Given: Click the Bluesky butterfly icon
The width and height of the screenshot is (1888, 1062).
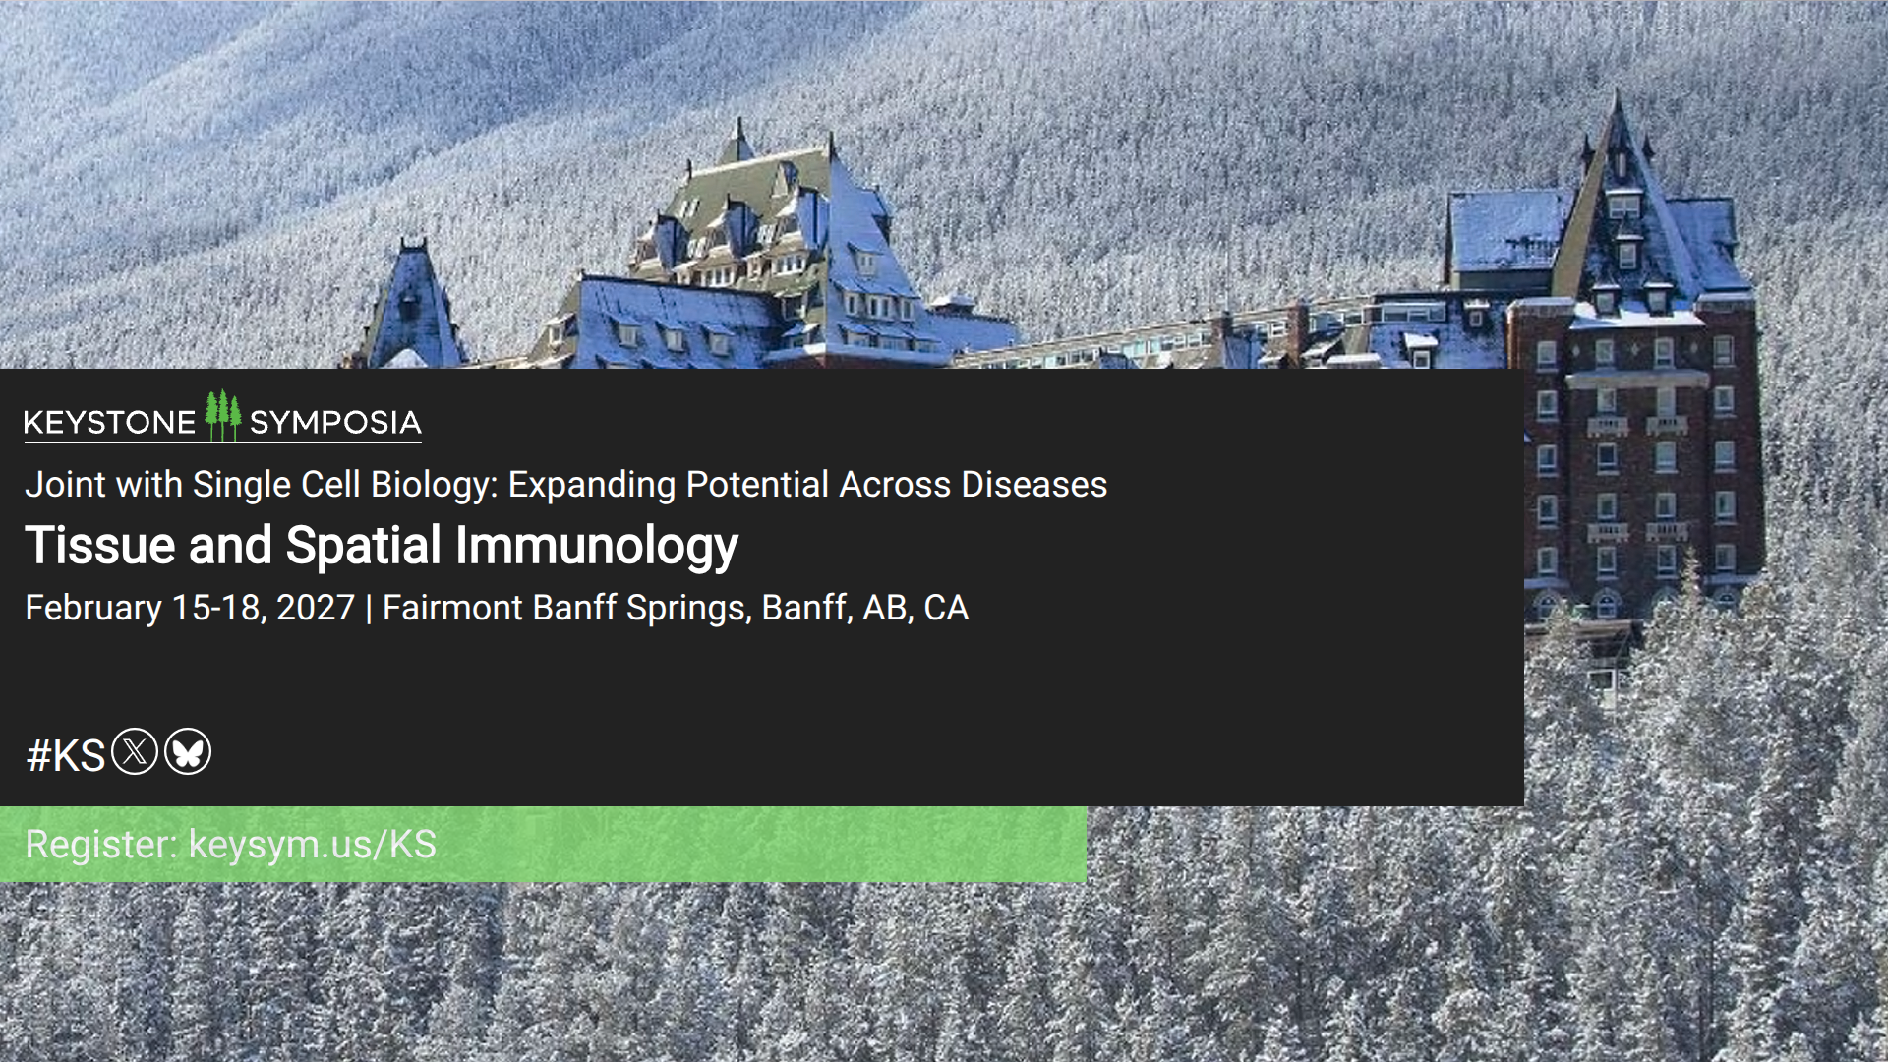Looking at the screenshot, I should 188,752.
